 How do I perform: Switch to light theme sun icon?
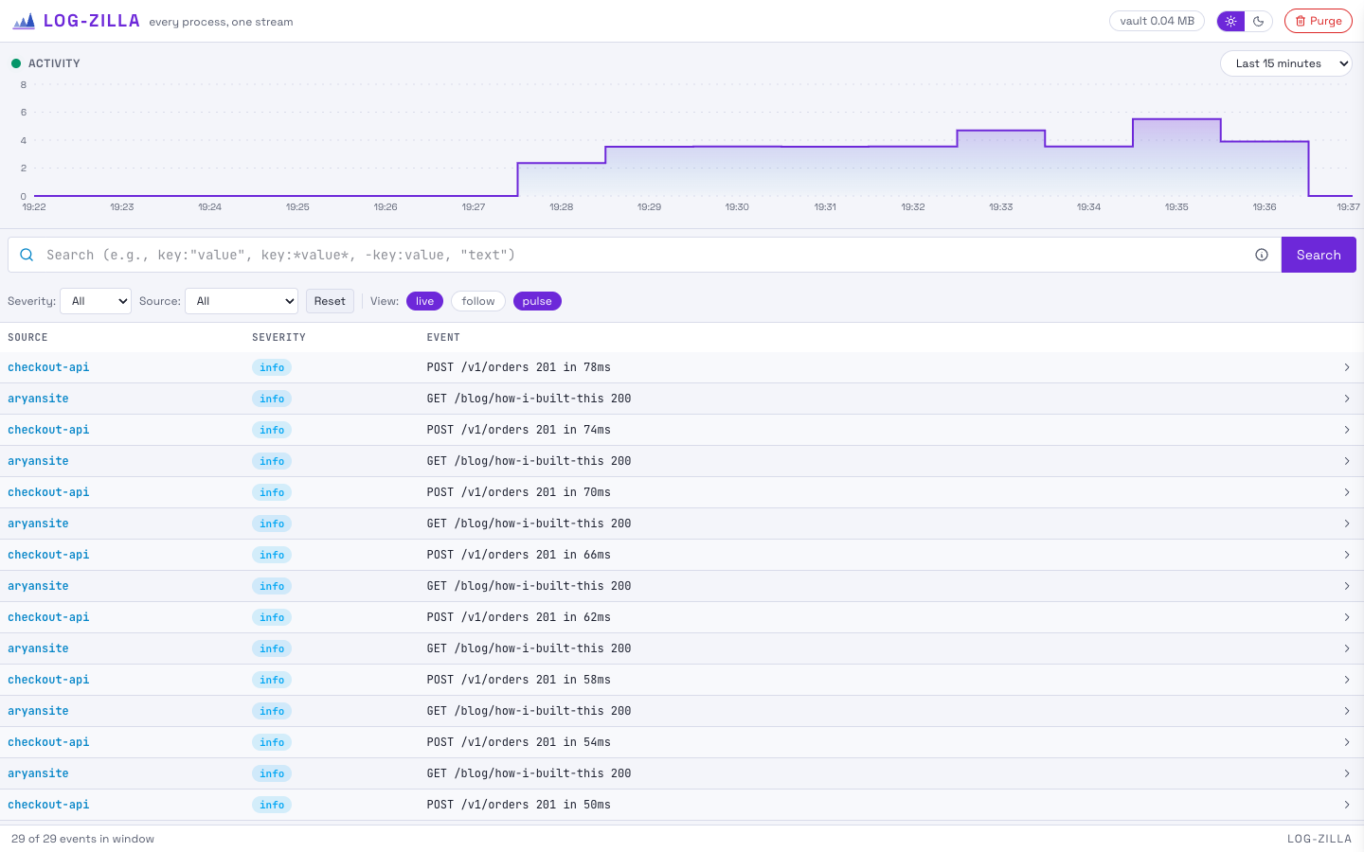click(1230, 21)
